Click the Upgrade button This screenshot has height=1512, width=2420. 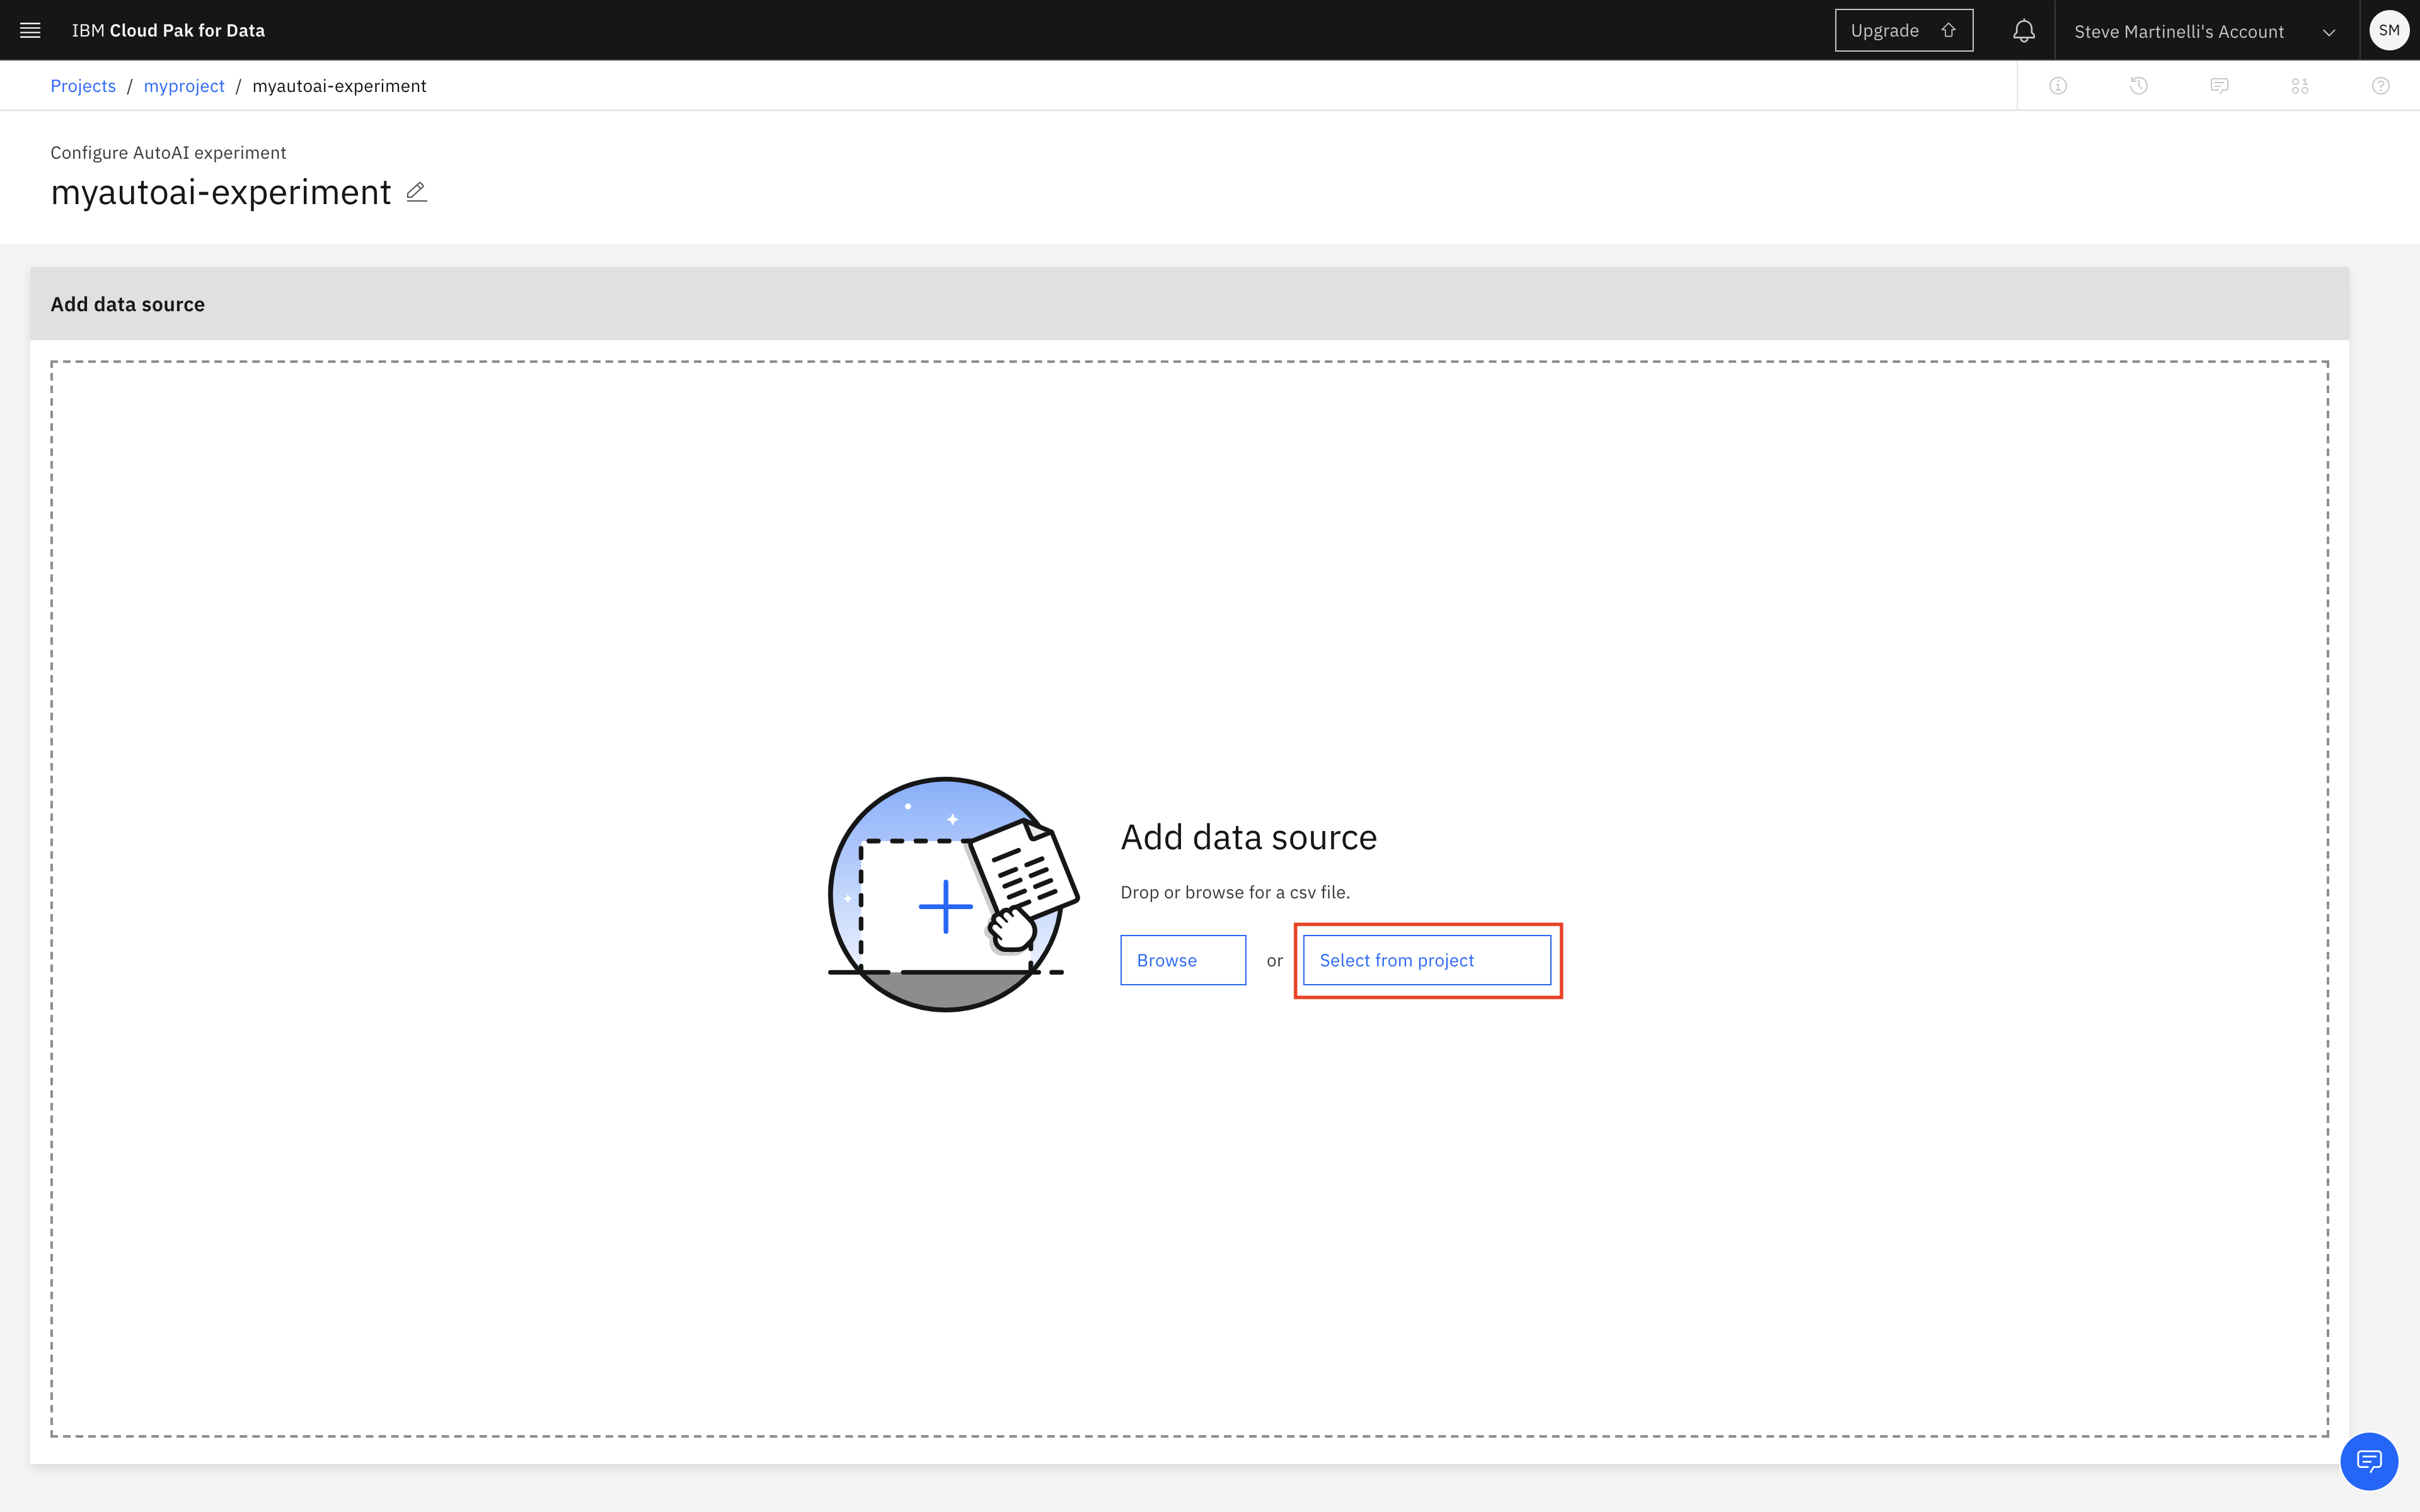pyautogui.click(x=1903, y=30)
